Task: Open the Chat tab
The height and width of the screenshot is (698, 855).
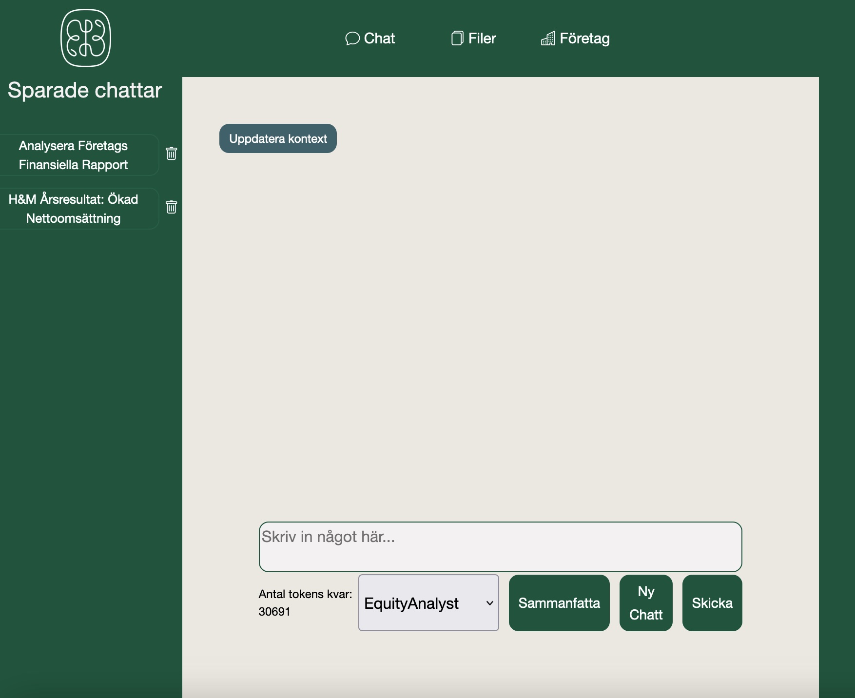Action: tap(370, 39)
